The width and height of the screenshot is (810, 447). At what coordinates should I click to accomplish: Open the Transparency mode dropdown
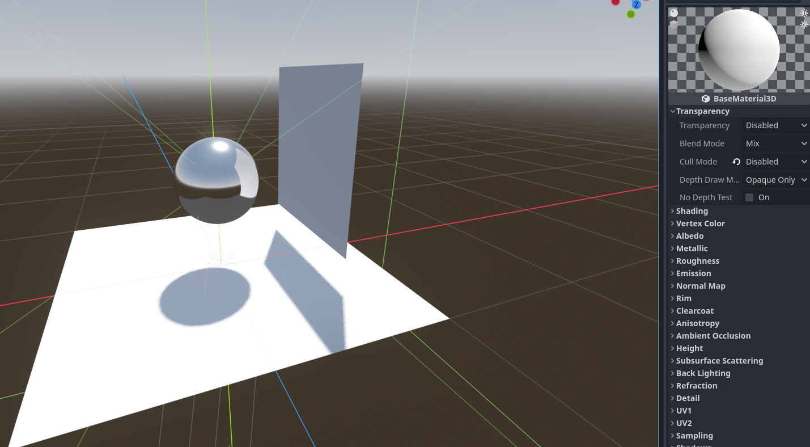coord(775,125)
